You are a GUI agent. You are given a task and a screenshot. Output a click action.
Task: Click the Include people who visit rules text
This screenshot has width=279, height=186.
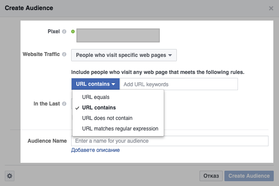click(x=158, y=72)
